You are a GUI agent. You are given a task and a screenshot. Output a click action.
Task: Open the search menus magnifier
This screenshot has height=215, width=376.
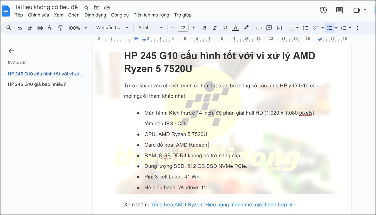pos(9,28)
